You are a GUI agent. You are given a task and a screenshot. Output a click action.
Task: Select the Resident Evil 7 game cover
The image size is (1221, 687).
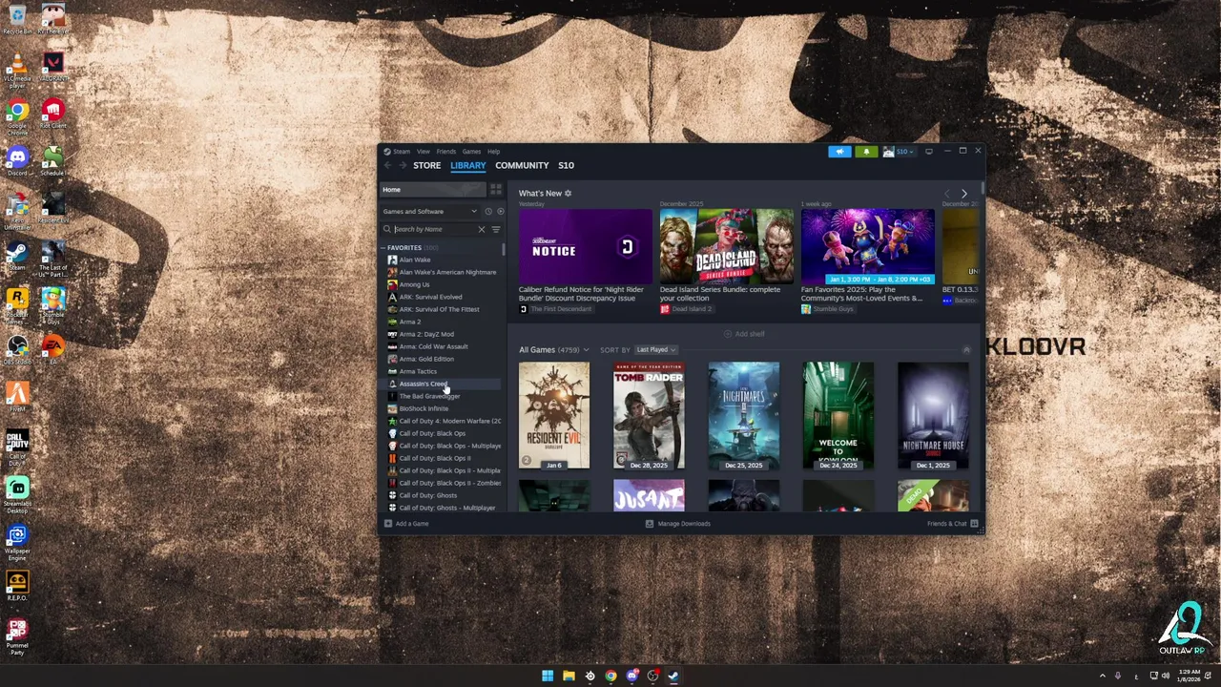(x=554, y=416)
